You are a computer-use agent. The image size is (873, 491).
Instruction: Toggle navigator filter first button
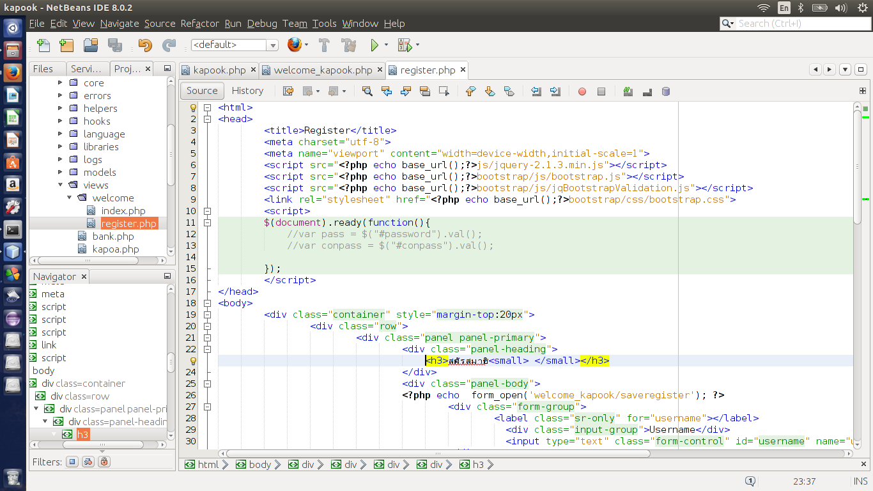pos(72,462)
